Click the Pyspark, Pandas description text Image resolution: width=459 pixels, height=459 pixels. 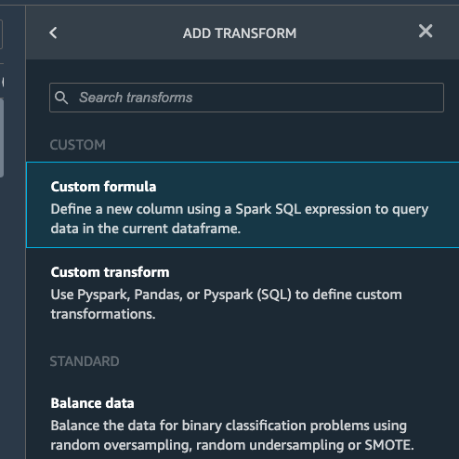(227, 304)
